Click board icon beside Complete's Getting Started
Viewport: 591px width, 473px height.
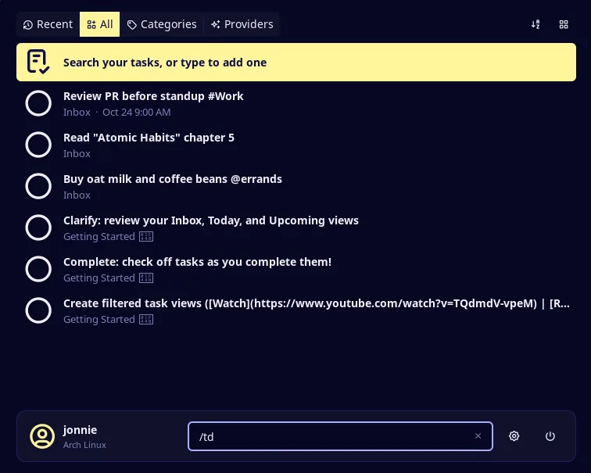(x=146, y=278)
